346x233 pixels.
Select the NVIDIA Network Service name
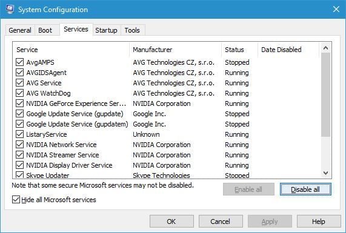[x=61, y=145]
